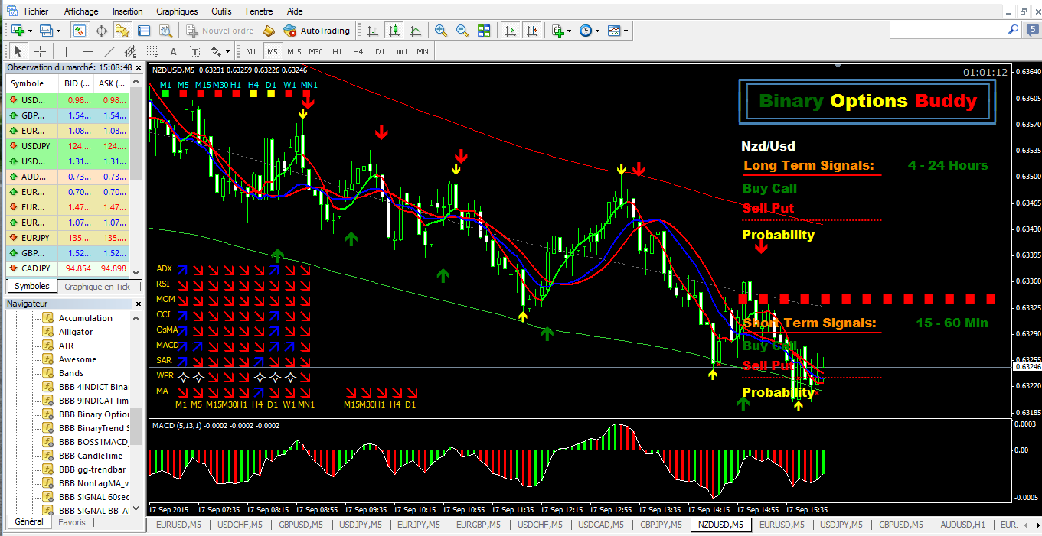The image size is (1042, 536).
Task: Switch chart to line chart mode
Action: click(416, 31)
